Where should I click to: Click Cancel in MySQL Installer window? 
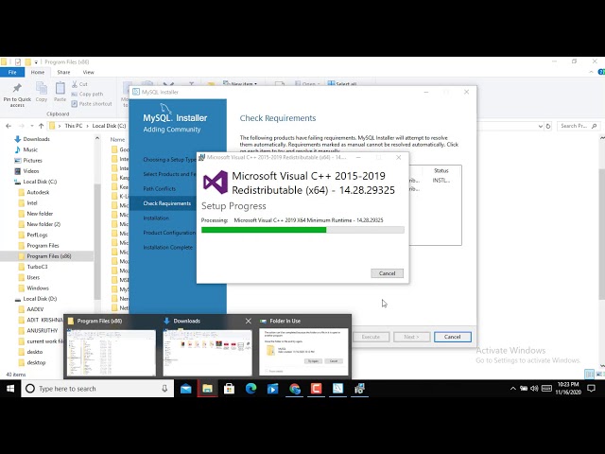tap(452, 337)
